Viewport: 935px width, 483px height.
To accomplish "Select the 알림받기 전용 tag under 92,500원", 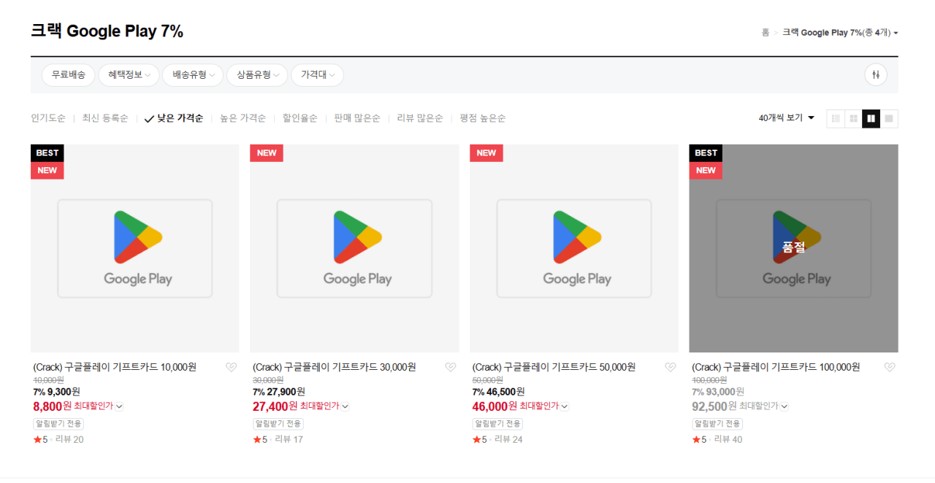I will pyautogui.click(x=717, y=424).
